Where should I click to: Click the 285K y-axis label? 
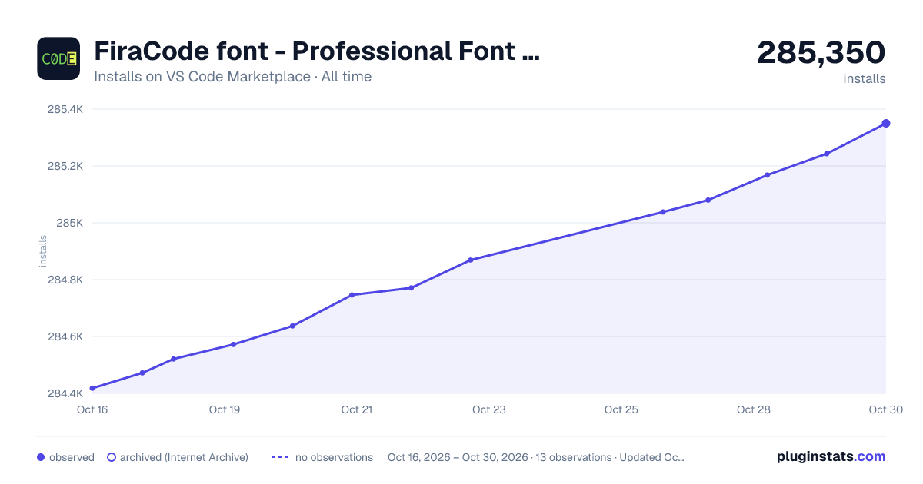(71, 223)
